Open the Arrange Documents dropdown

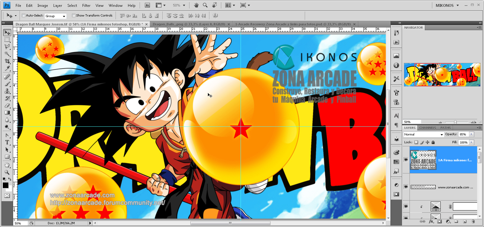pos(230,5)
